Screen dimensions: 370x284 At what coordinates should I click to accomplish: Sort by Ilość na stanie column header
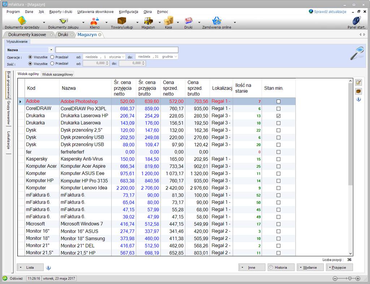(x=248, y=88)
